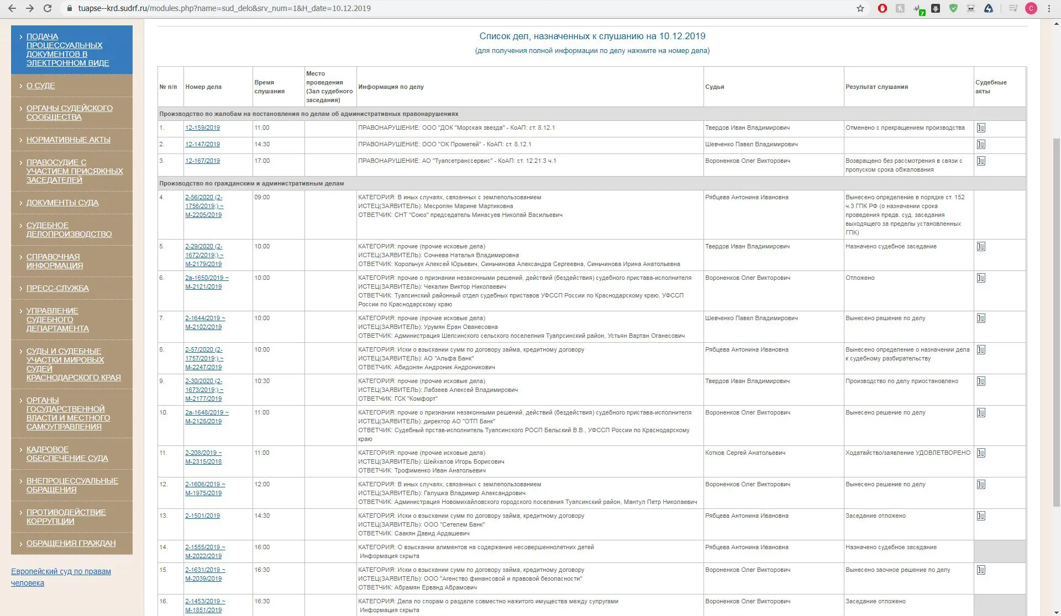Open court act document for case 12-159/2019

(x=981, y=128)
